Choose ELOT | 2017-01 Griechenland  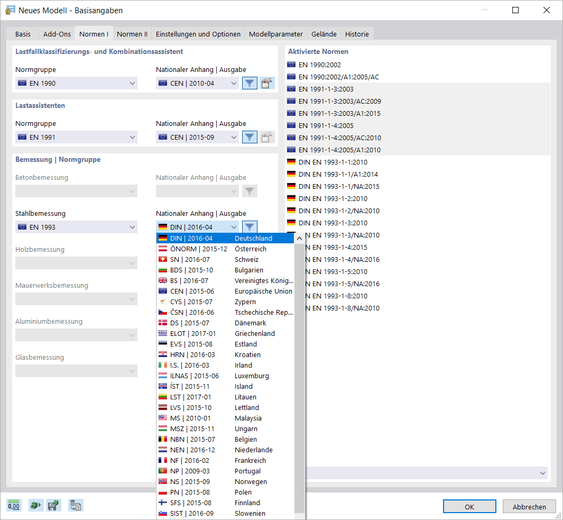(x=225, y=333)
